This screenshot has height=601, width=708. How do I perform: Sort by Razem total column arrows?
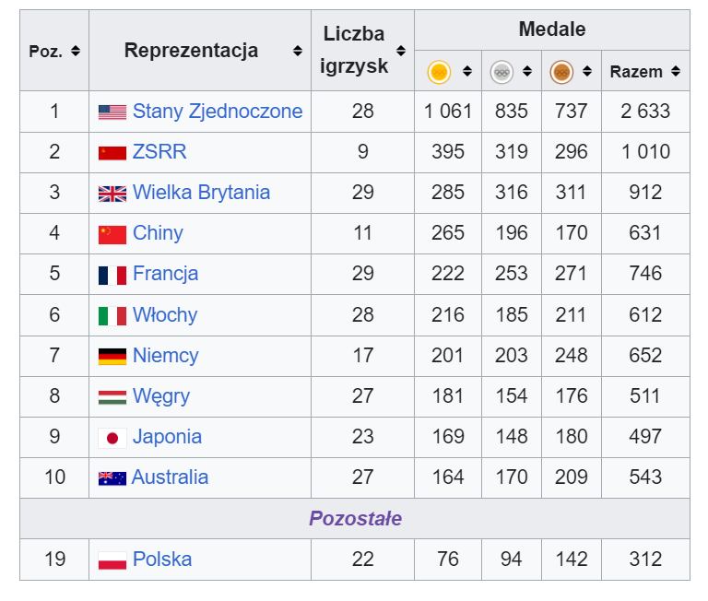pyautogui.click(x=676, y=71)
